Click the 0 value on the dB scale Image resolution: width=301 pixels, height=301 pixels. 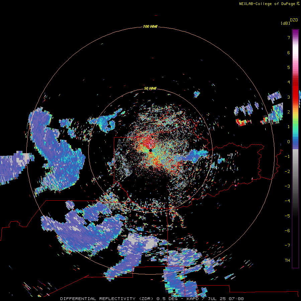(289, 142)
